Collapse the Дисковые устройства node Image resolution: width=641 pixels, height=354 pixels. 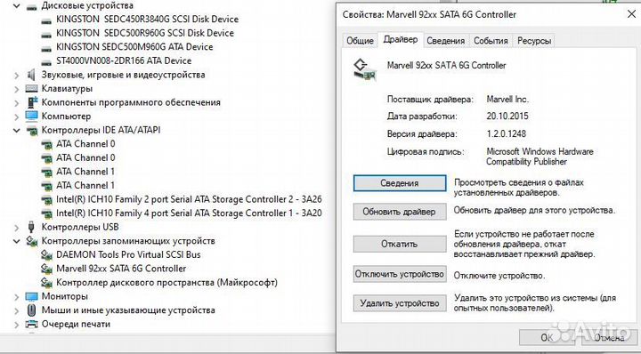coord(17,6)
